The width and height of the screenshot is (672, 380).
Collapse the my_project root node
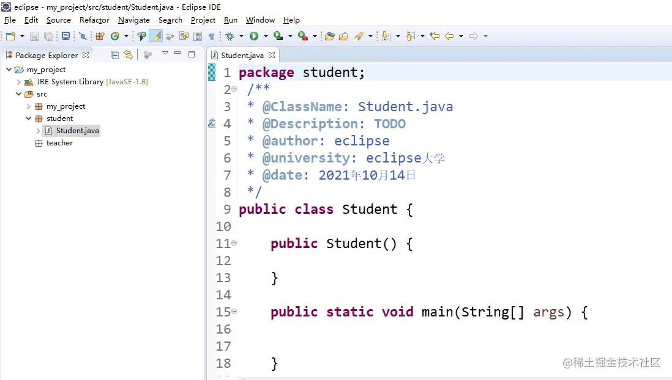point(9,69)
